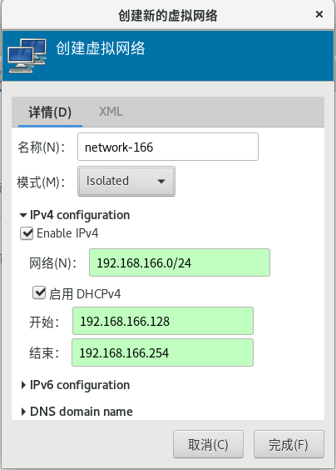Click the 192.168.166.0/24 network field

180,262
